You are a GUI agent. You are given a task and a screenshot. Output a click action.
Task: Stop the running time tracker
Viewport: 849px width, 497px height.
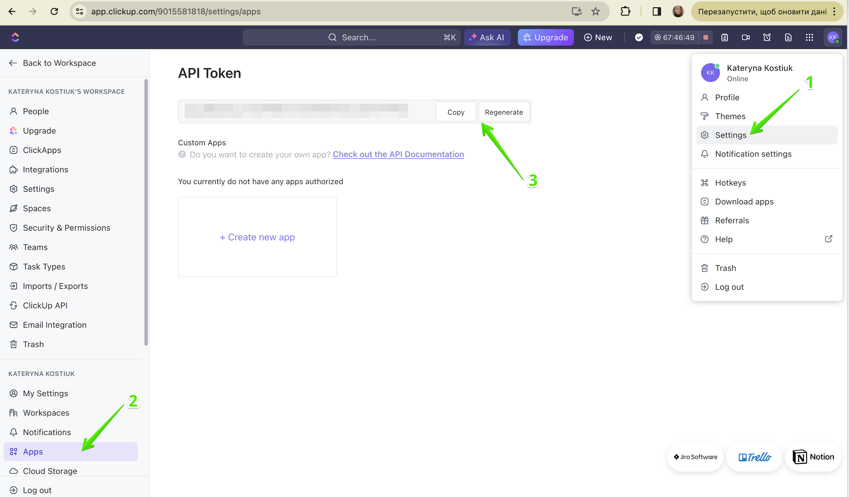click(706, 37)
